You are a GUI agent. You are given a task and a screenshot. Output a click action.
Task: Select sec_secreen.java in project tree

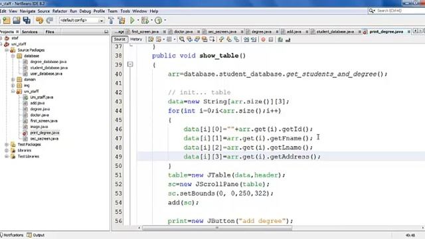(x=44, y=139)
